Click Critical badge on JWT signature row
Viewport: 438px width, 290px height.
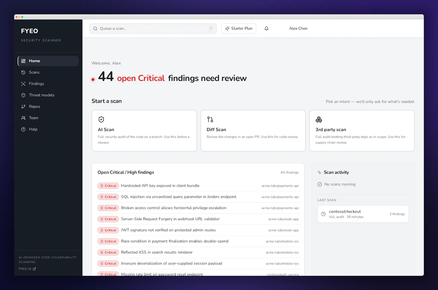(108, 230)
